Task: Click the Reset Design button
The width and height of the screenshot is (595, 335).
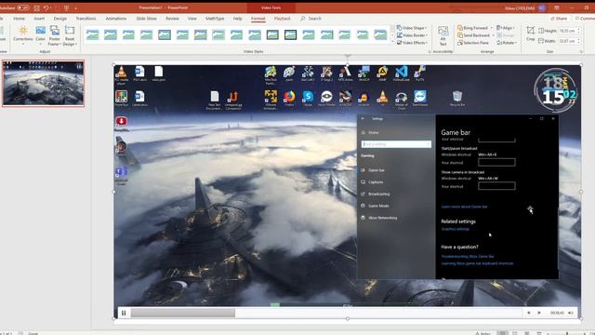Action: [70, 35]
